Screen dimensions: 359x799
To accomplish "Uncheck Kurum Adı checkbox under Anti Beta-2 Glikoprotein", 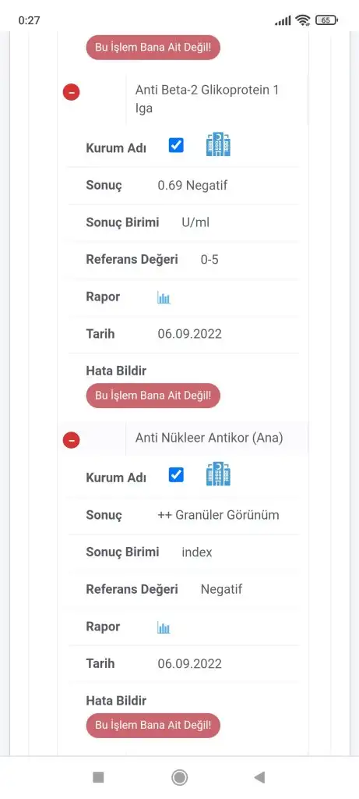I will (x=176, y=146).
